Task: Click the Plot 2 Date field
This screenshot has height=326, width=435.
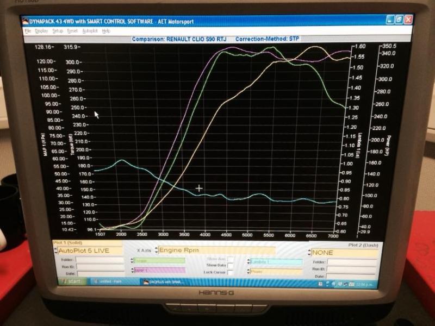Action: pos(352,276)
